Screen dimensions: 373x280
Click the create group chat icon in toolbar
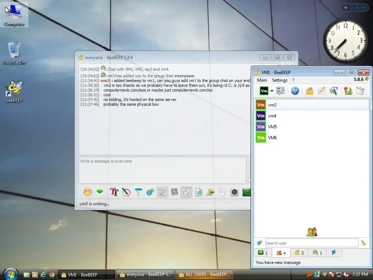tap(334, 91)
